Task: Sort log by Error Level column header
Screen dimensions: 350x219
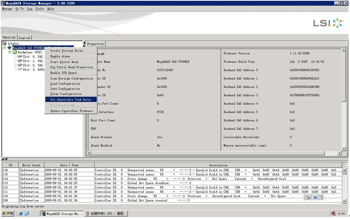Action: click(31, 165)
